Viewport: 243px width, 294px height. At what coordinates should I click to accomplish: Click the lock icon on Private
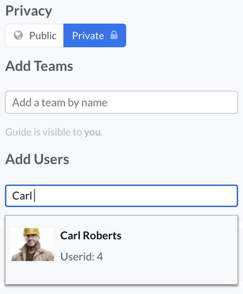pos(114,35)
